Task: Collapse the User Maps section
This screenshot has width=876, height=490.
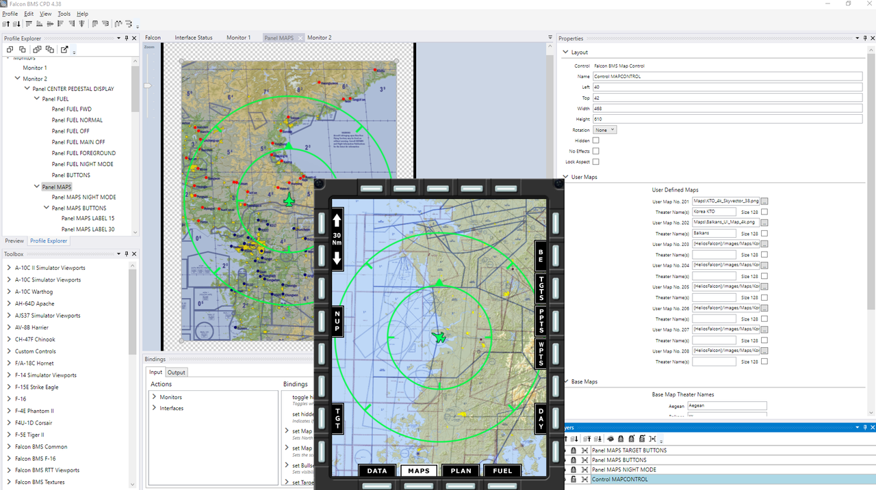Action: point(565,177)
